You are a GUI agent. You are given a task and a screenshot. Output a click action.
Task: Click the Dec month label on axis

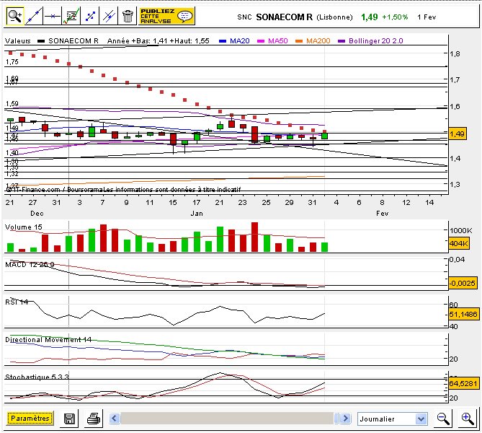tap(37, 214)
